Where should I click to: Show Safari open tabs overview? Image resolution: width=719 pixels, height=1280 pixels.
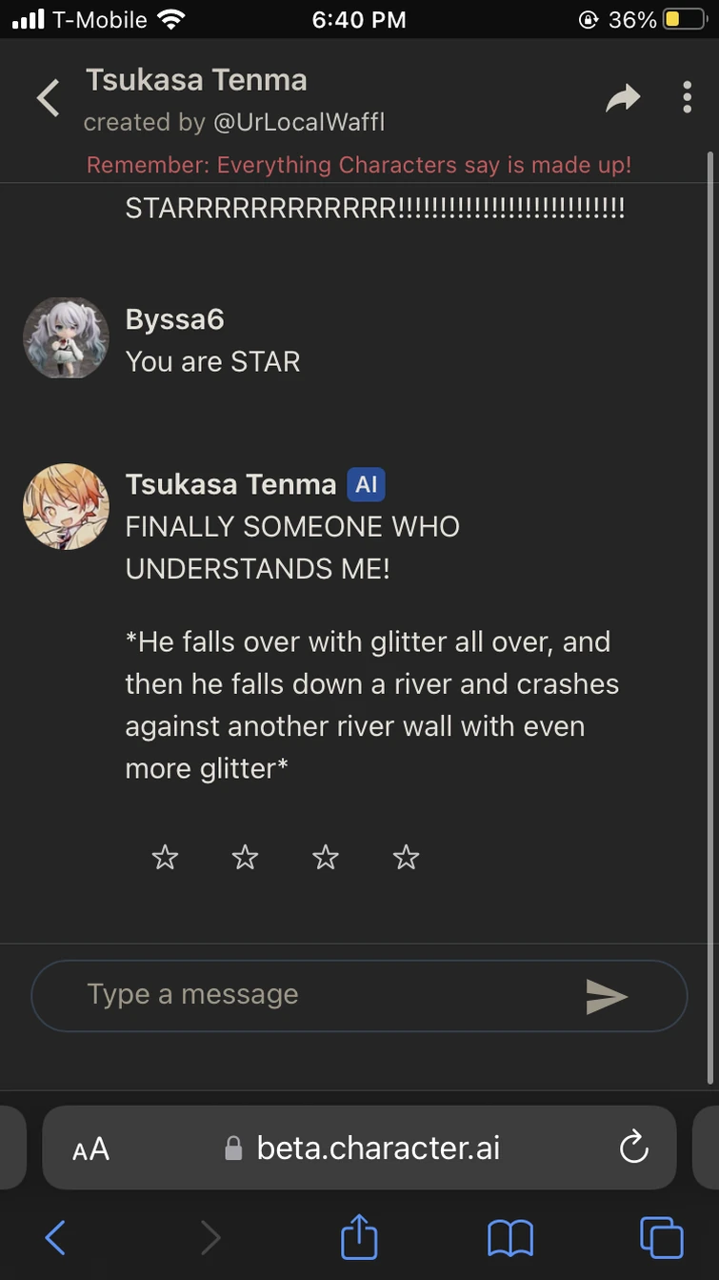pyautogui.click(x=661, y=1238)
